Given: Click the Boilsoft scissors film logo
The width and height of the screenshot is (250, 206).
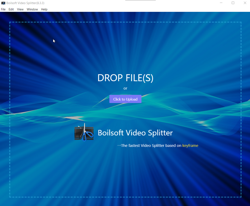Looking at the screenshot, I should tap(84, 133).
